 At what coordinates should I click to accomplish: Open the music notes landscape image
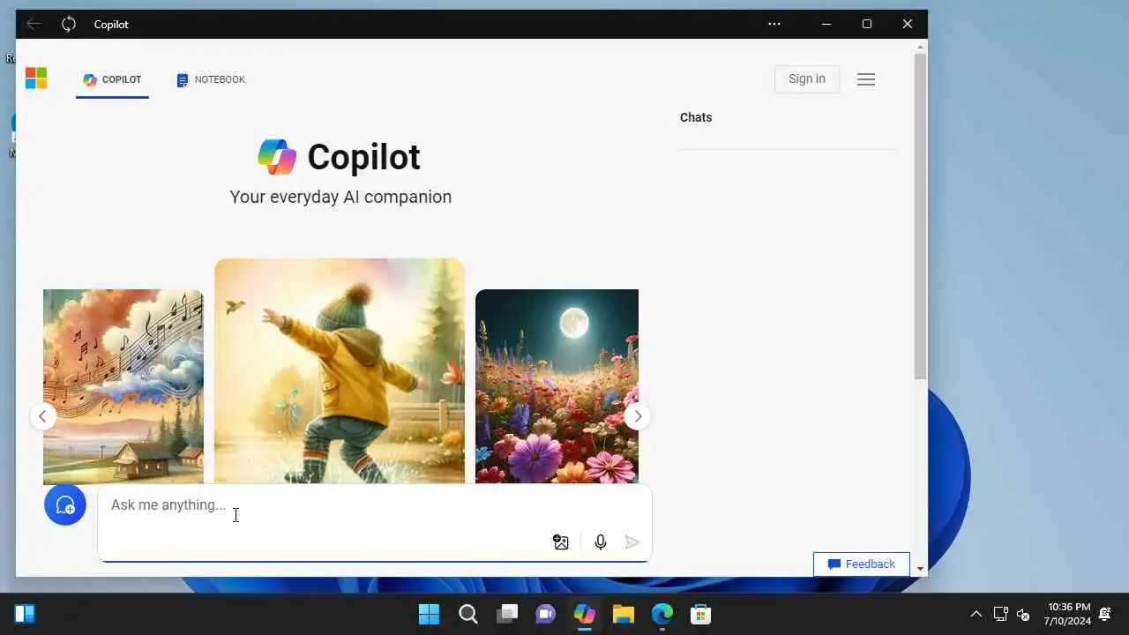tap(123, 386)
